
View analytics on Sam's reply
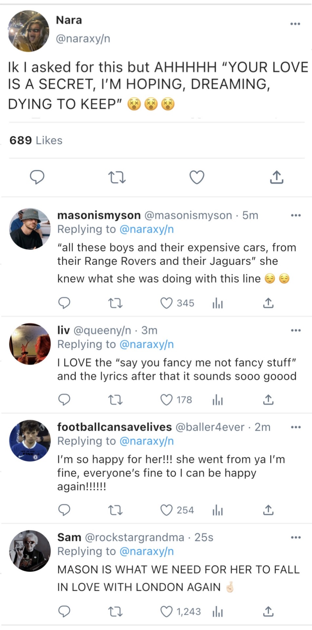coord(218,612)
